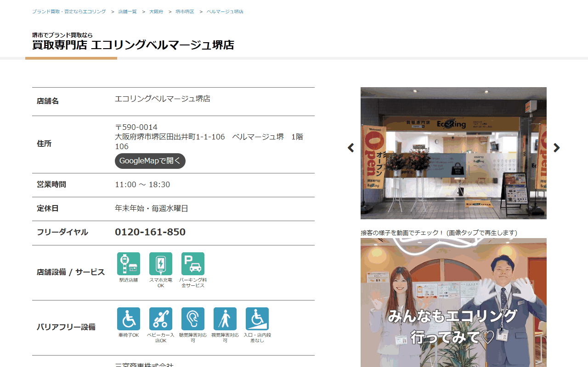Viewport: 588px width, 367px height.
Task: Click ベルマージュ堺店 breadcrumb item
Action: click(225, 11)
